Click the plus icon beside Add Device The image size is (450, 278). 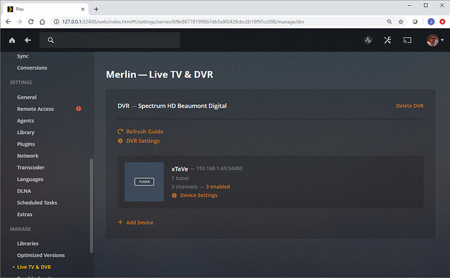point(120,222)
